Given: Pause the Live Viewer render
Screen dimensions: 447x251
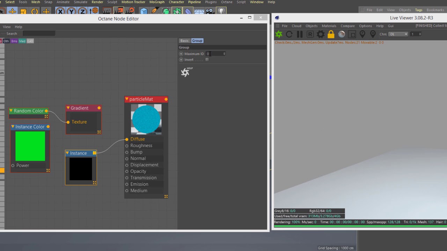Looking at the screenshot, I should coord(300,34).
